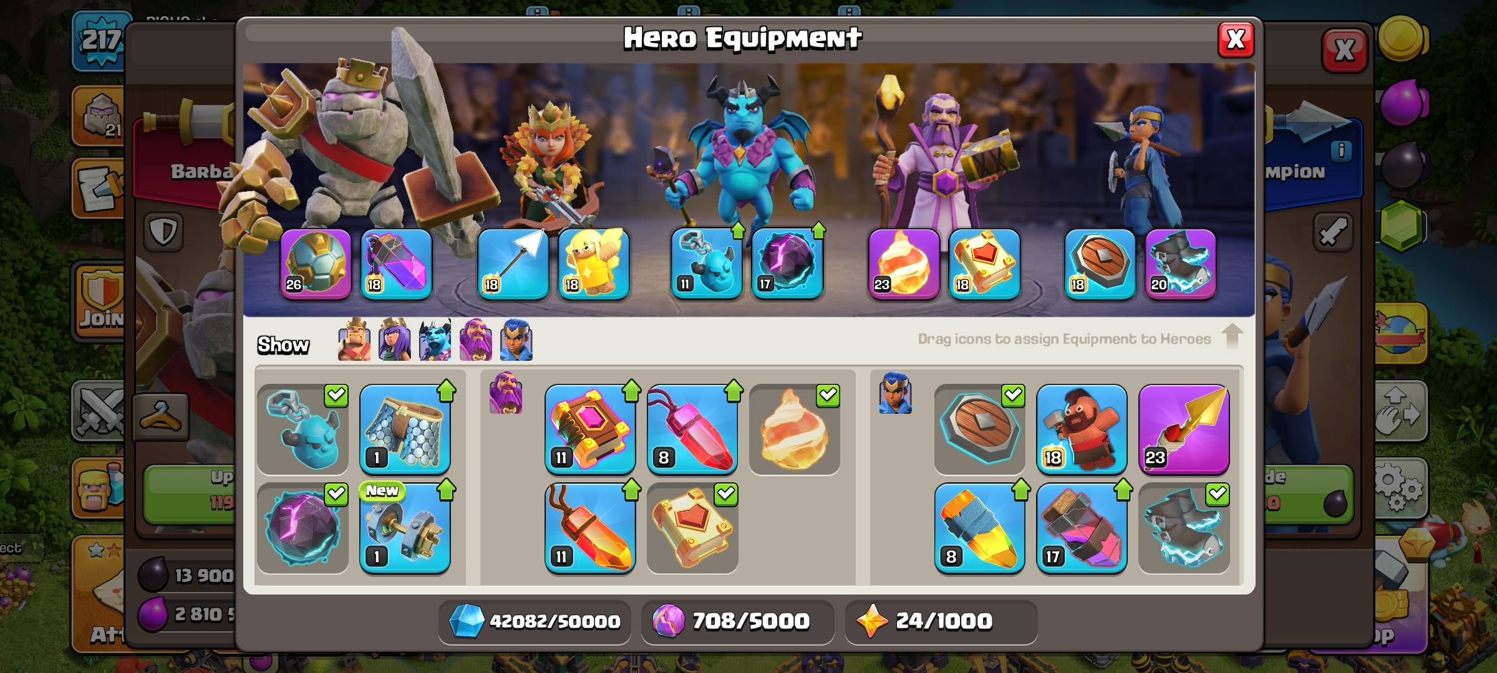Close the Hero Equipment window
The width and height of the screenshot is (1497, 673).
1236,40
